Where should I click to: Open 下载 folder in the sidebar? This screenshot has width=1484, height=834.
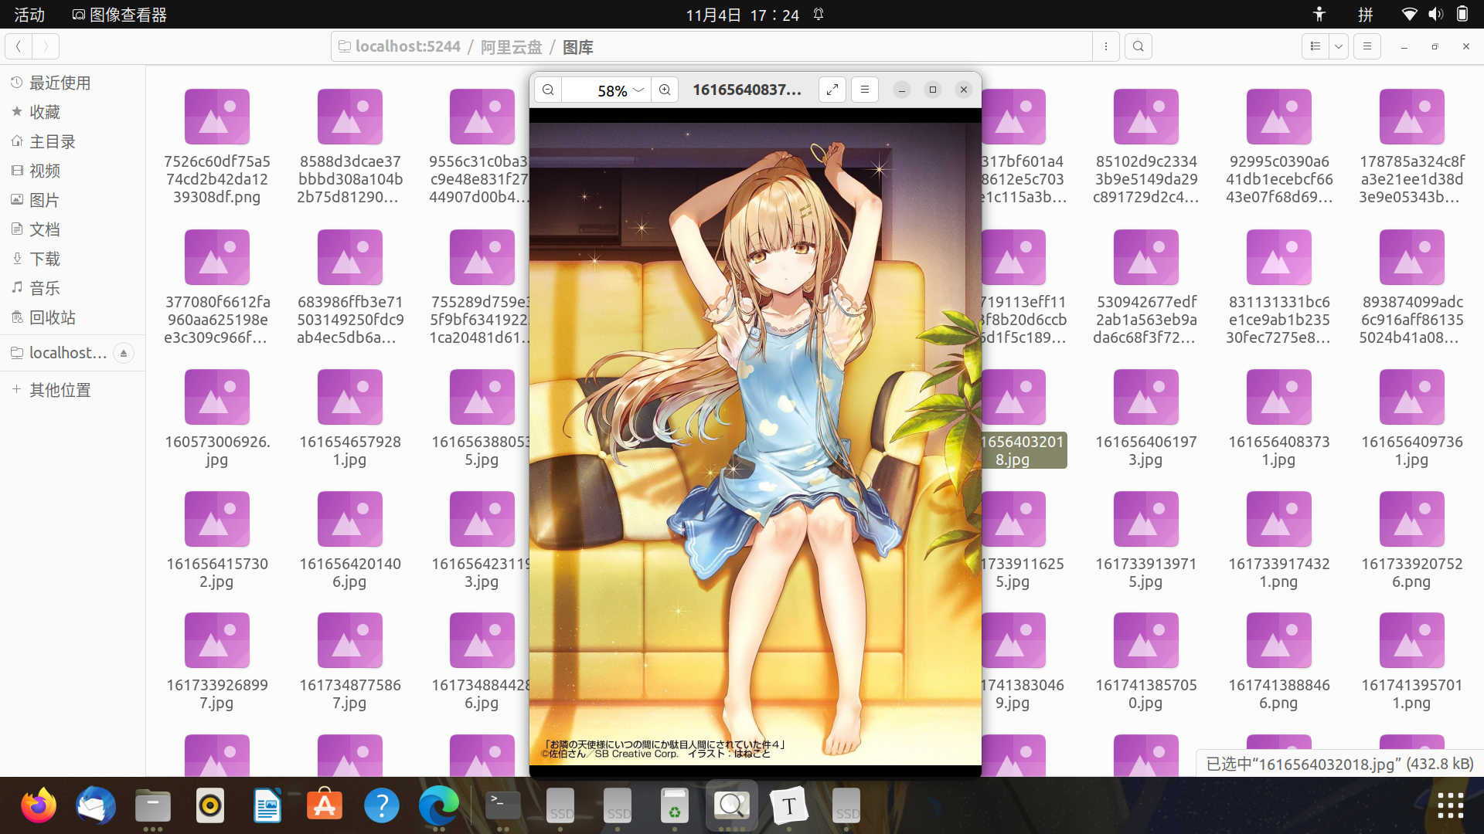click(73, 259)
